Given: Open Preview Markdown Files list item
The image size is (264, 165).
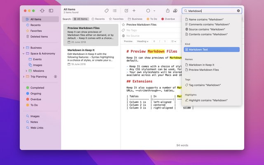Looking at the screenshot, I should (x=91, y=35).
